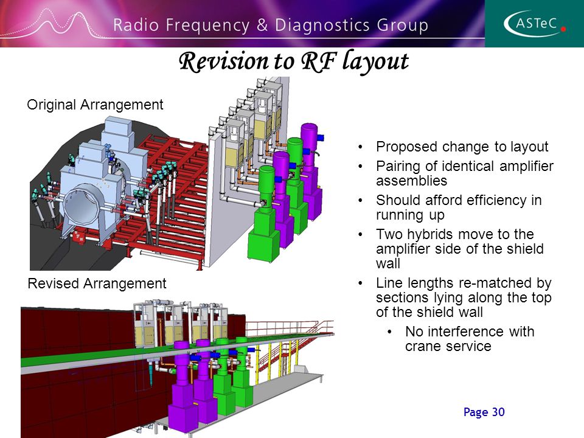The image size is (584, 438).
Task: Click the 'Proposed change to layout' bullet
Action: [x=462, y=147]
